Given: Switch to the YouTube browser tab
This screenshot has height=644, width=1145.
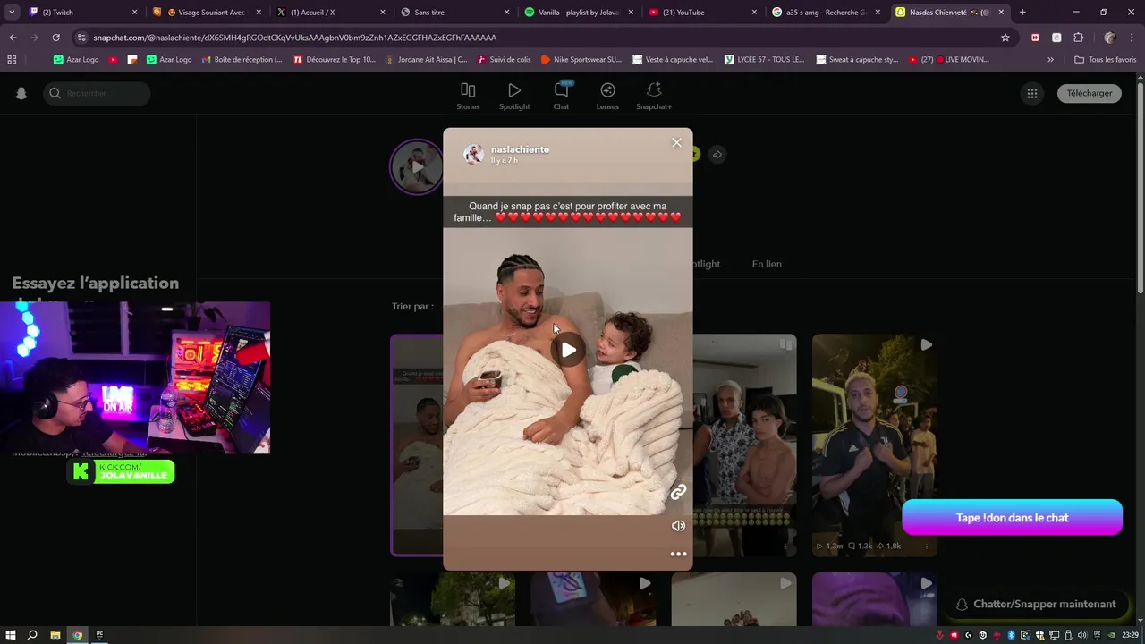Looking at the screenshot, I should point(700,12).
